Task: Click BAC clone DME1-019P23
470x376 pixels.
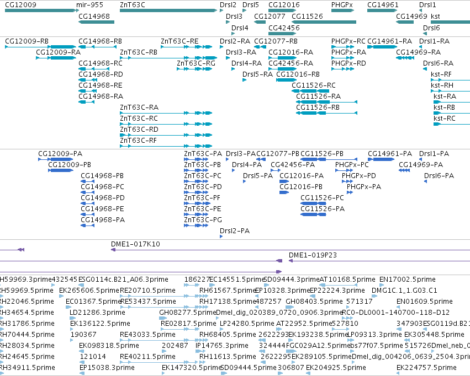Action: (x=379, y=261)
